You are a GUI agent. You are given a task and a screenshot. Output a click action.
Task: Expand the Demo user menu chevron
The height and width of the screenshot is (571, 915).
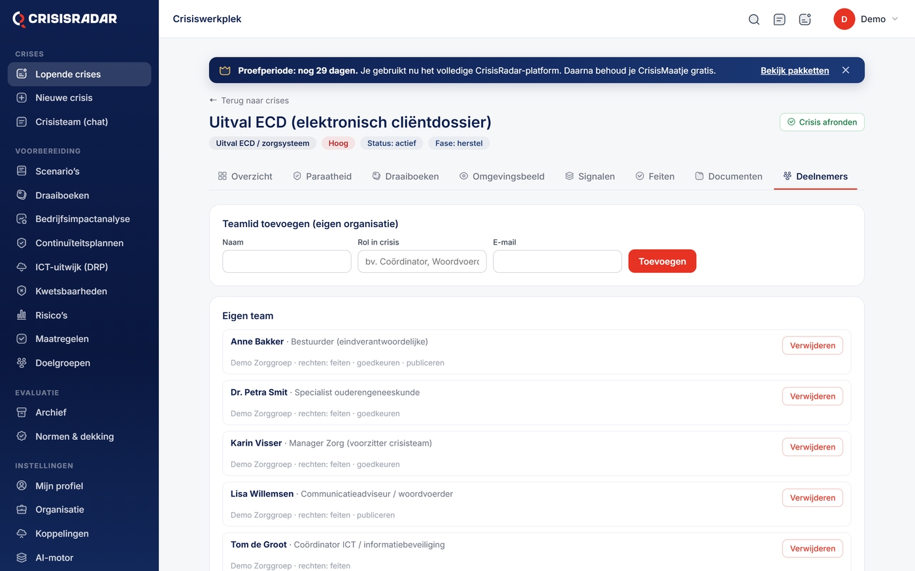point(895,19)
